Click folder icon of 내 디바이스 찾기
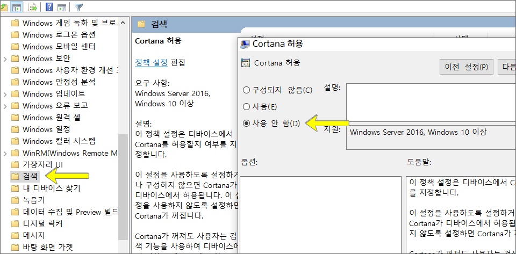The width and height of the screenshot is (516, 254). point(15,188)
